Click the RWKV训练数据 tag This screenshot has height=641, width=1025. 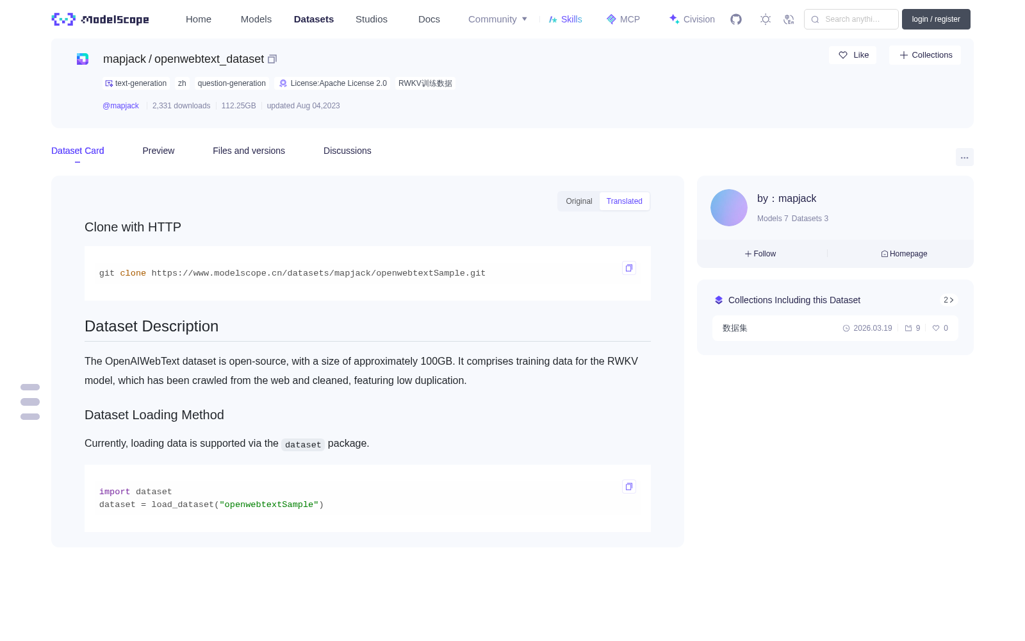tap(425, 83)
